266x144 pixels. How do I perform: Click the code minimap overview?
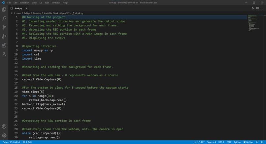pyautogui.click(x=255, y=23)
